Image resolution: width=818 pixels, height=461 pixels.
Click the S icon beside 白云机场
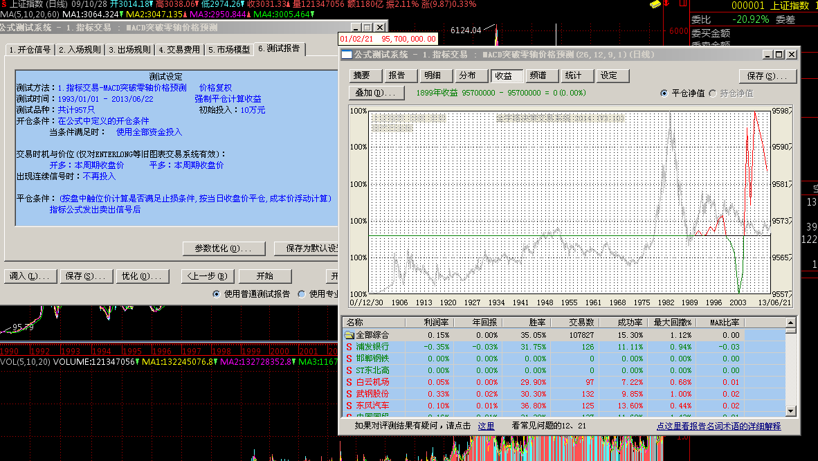[x=349, y=382]
